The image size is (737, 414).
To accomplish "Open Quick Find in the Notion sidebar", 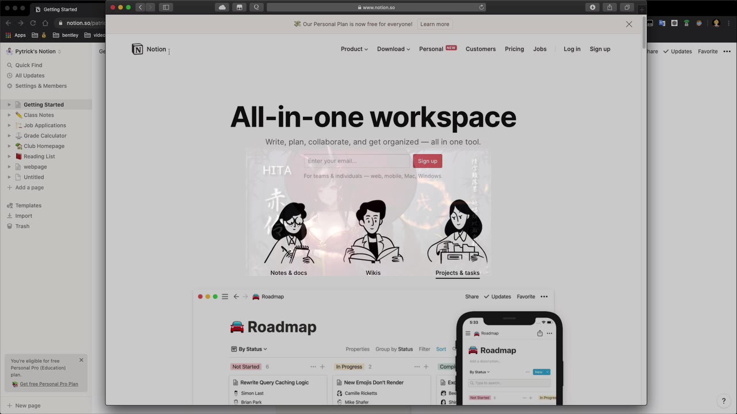I will [29, 65].
